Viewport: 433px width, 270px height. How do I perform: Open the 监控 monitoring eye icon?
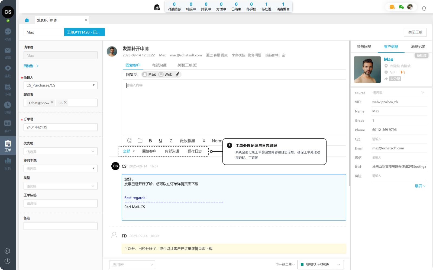(x=8, y=68)
